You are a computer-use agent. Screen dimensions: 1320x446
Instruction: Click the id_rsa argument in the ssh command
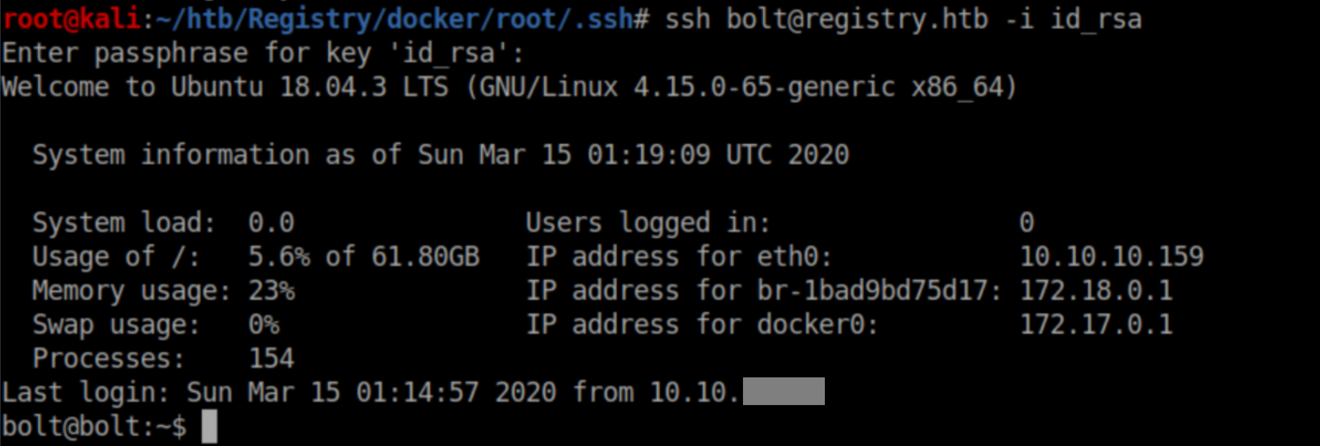click(1095, 19)
